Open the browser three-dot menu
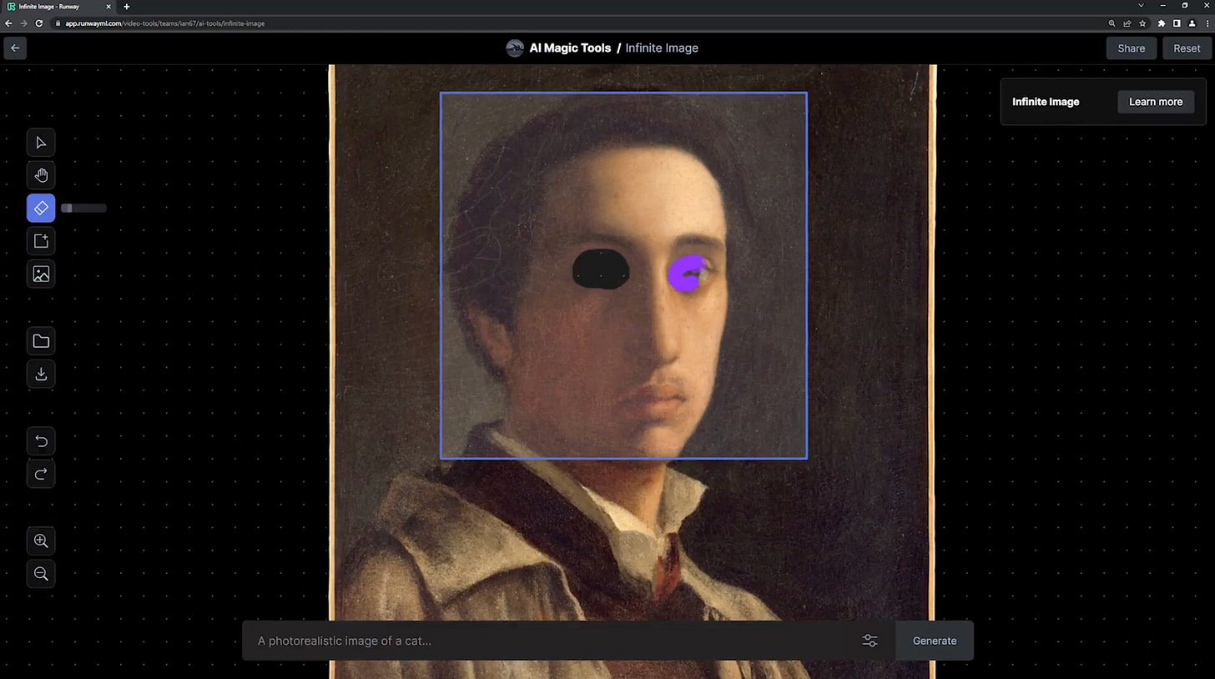The image size is (1215, 679). (x=1207, y=23)
